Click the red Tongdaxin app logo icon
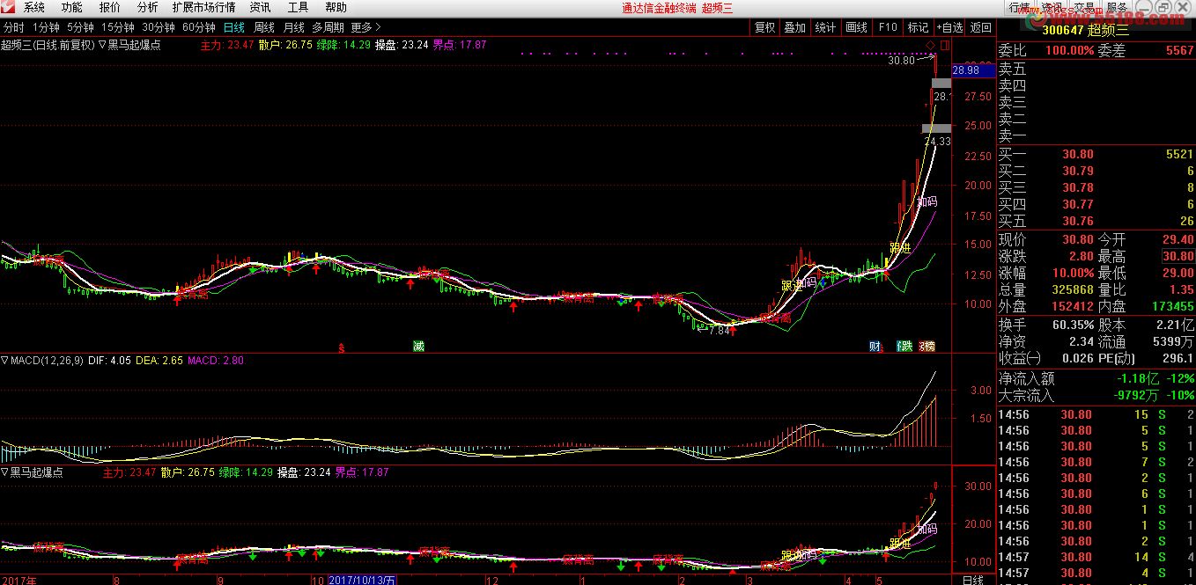This screenshot has height=585, width=1196. (x=7, y=7)
